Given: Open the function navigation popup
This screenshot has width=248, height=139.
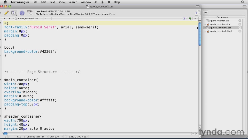Looking at the screenshot, I should pos(48,19).
